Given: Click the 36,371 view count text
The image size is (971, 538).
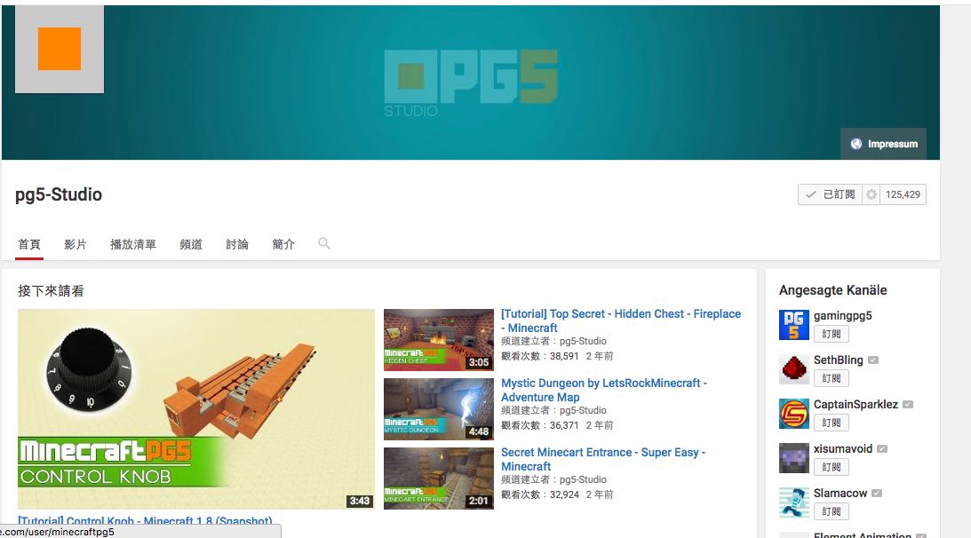Looking at the screenshot, I should (x=564, y=425).
